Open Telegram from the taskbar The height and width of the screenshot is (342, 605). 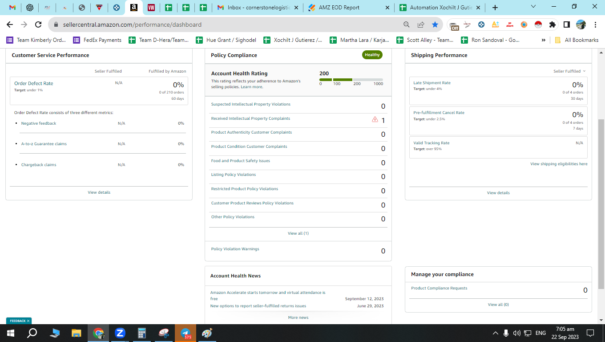coord(186,333)
